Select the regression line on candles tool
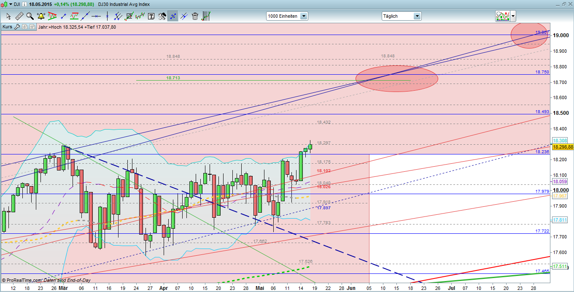Viewport: 574px width, 292px height. click(140, 16)
